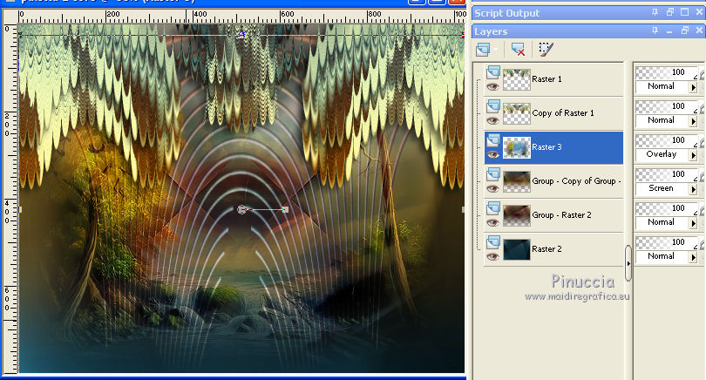
Task: Select the layer named Group - Raster 2
Action: pos(561,215)
